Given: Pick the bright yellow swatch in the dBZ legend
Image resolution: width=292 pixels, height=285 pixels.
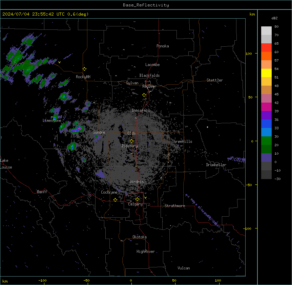Looking at the screenshot, I should [x=266, y=73].
